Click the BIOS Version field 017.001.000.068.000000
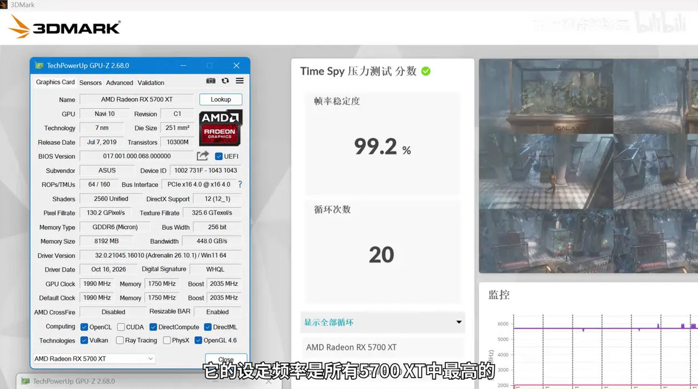The image size is (698, 389). (x=137, y=156)
